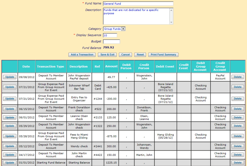The width and height of the screenshot is (247, 166).
Task: Click the amount 1225.15
Action: (x=111, y=163)
